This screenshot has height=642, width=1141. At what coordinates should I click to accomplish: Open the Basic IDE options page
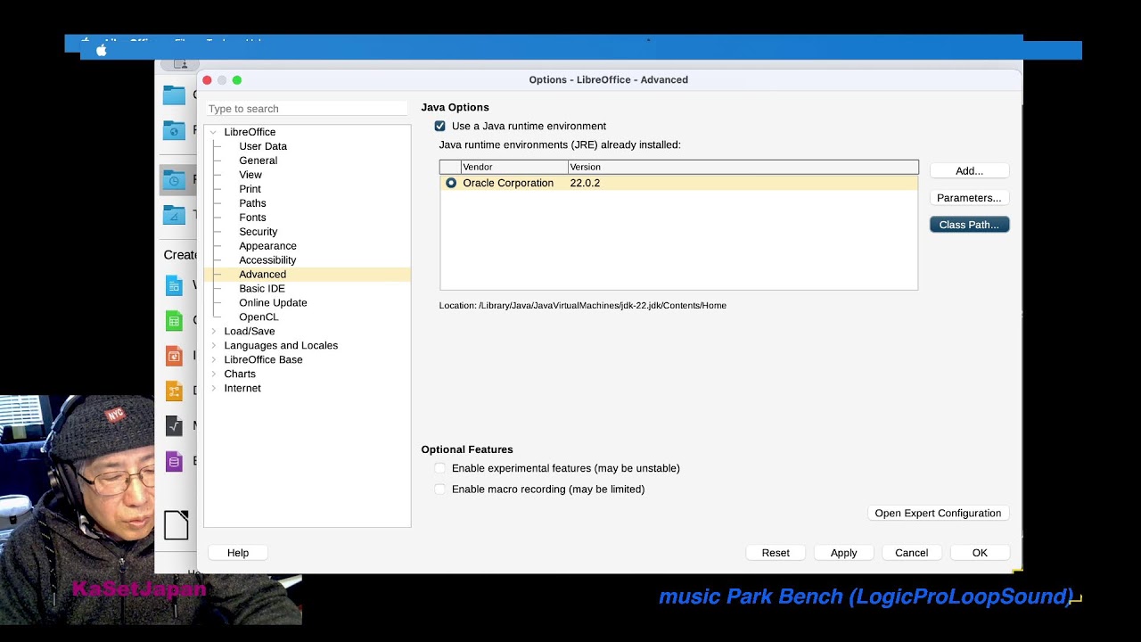[262, 289]
